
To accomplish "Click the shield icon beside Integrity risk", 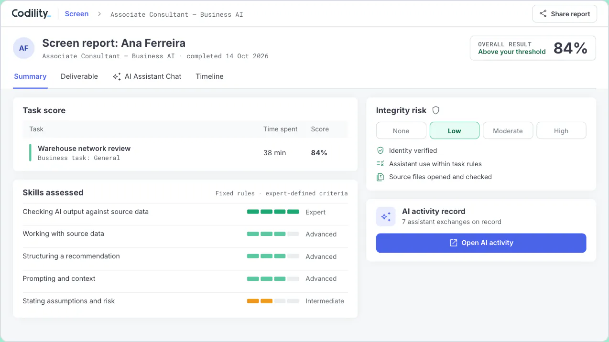I will (435, 110).
